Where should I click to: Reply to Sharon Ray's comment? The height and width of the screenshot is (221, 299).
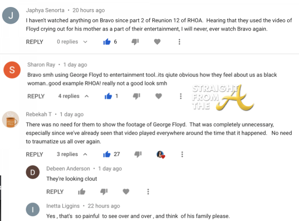point(36,96)
